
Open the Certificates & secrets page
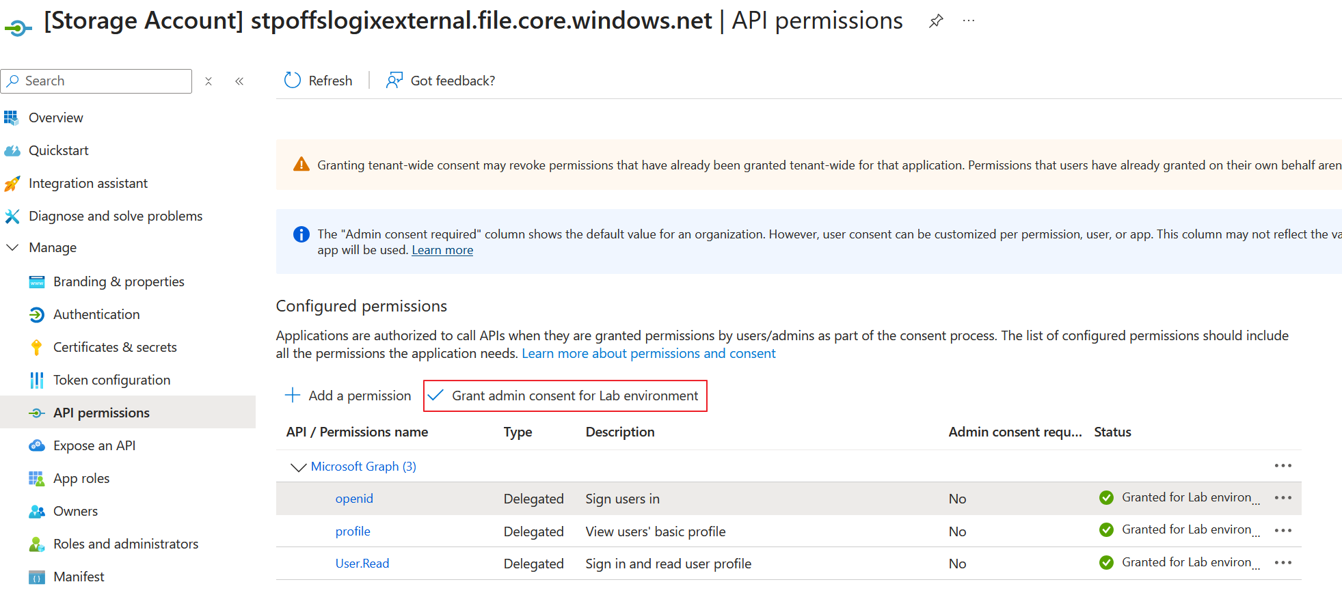click(115, 347)
